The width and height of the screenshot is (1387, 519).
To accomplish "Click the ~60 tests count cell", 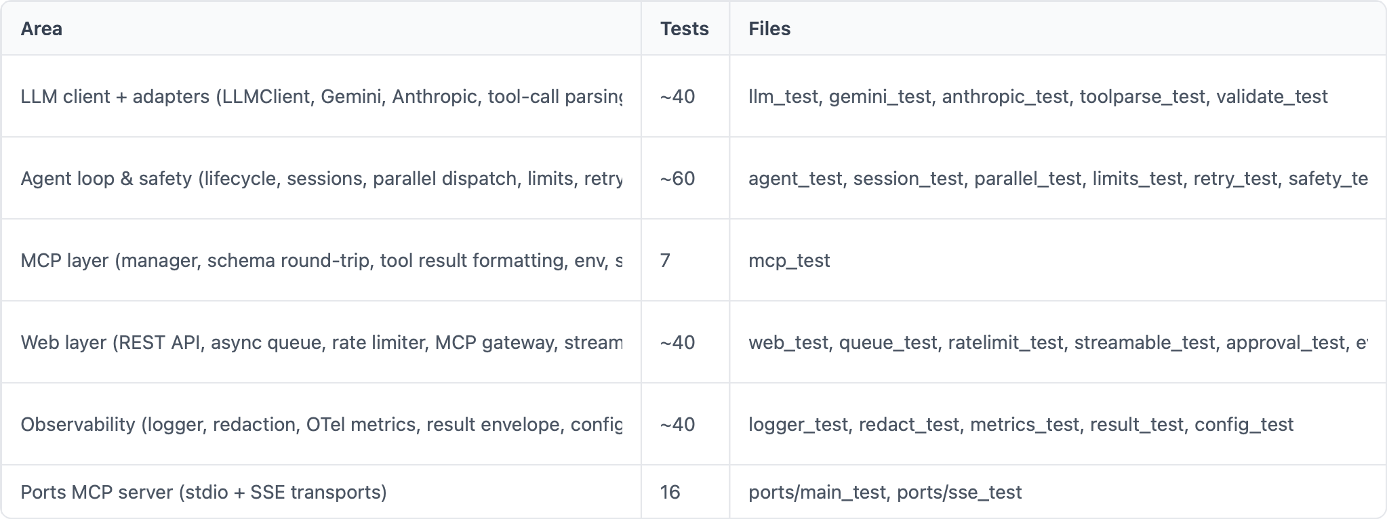I will (x=685, y=178).
